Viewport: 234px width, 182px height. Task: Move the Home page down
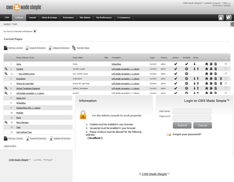tap(194, 64)
